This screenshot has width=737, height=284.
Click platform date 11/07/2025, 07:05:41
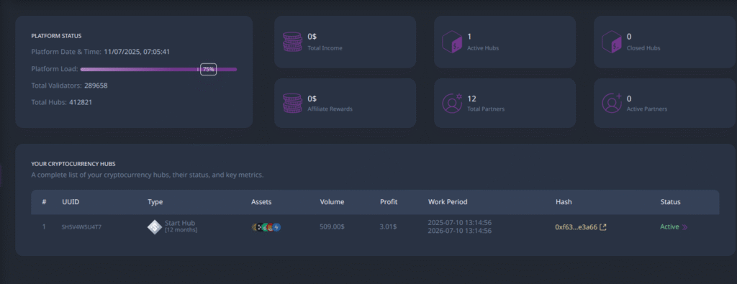[x=137, y=52]
